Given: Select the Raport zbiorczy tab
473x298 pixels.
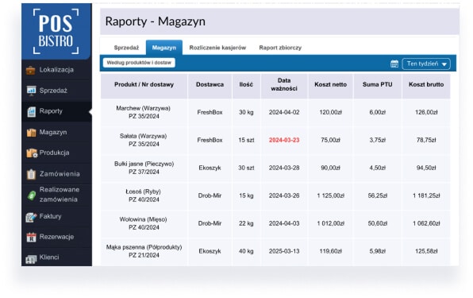Looking at the screenshot, I should 280,48.
